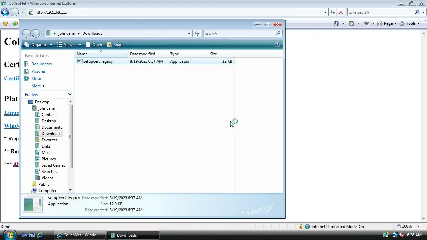Click the IE Home icon
The height and width of the screenshot is (240, 427).
coord(337,23)
